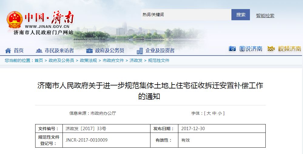
Task: Set font size to 小
Action: (x=220, y=113)
